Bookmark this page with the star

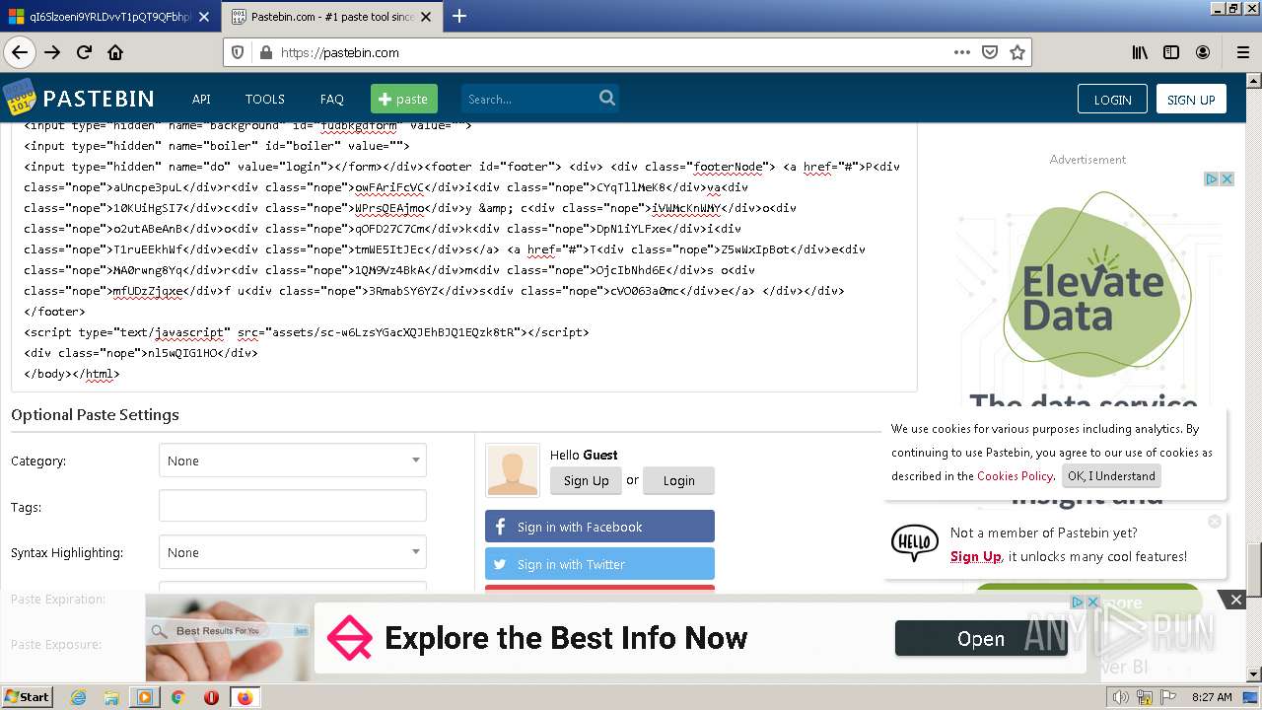(x=1017, y=52)
